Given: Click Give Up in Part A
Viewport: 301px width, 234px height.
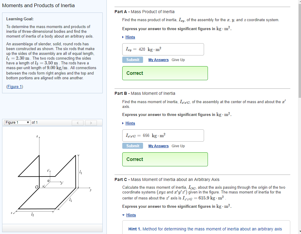Looking at the screenshot, I should [x=178, y=60].
